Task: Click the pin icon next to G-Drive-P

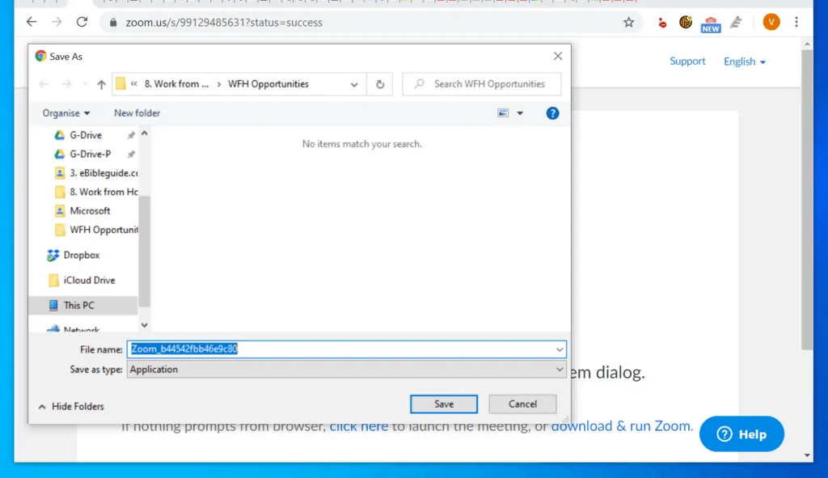Action: (131, 154)
